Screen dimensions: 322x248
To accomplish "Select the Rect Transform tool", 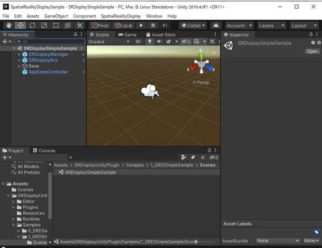I will coord(56,25).
